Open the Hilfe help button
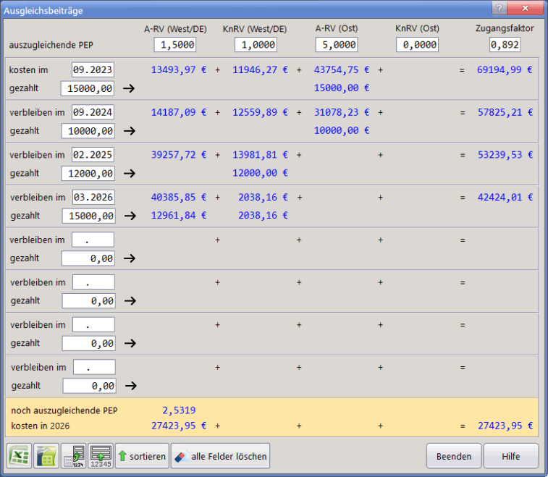This screenshot has height=477, width=548. click(511, 457)
